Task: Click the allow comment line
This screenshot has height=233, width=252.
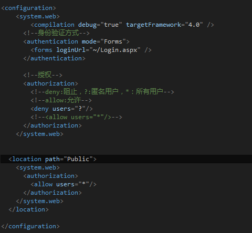Action: [61, 100]
